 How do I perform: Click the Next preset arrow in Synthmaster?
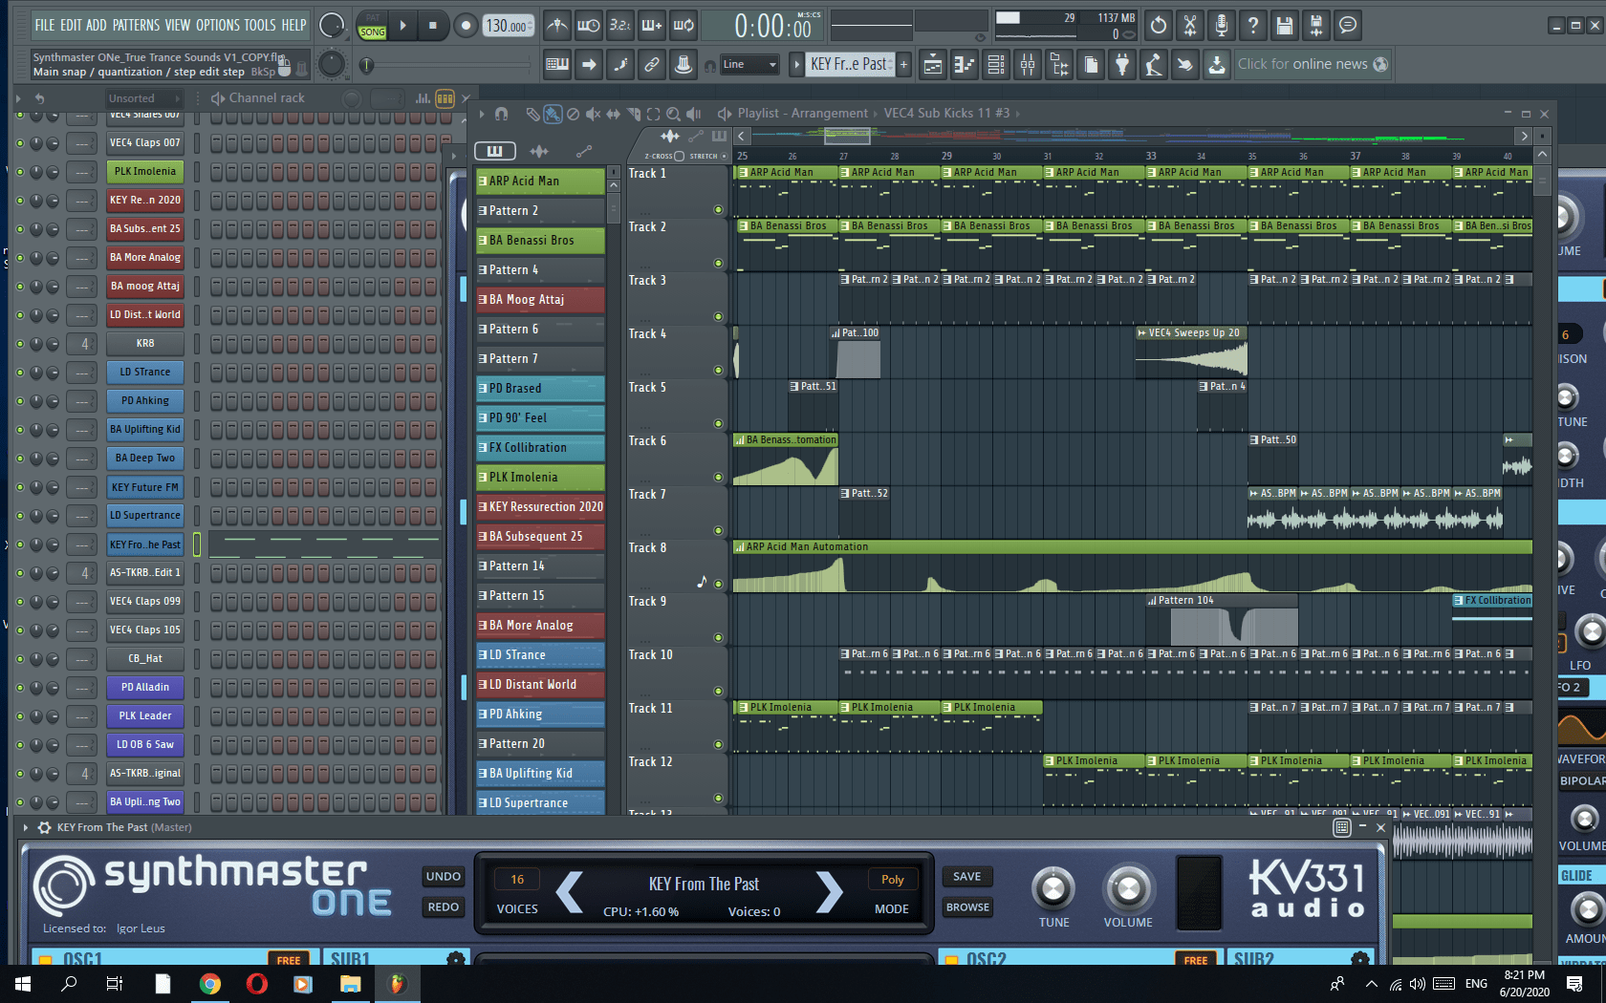(829, 893)
